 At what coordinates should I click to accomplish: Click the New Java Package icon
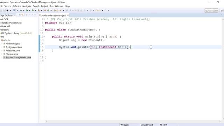pos(45,10)
